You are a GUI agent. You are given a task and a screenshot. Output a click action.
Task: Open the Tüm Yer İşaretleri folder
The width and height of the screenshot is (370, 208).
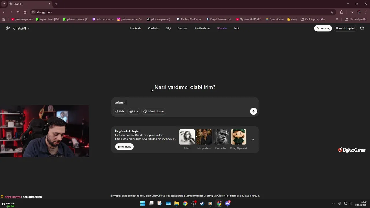point(356,19)
